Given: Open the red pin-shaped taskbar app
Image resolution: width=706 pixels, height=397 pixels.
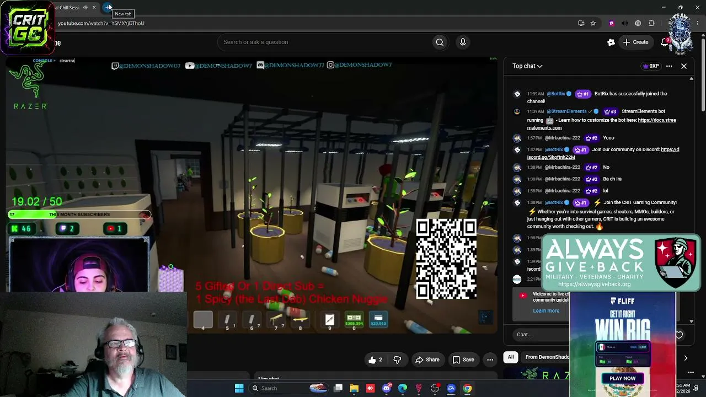Looking at the screenshot, I should pos(419,388).
